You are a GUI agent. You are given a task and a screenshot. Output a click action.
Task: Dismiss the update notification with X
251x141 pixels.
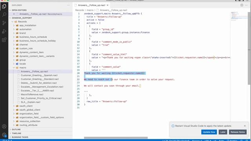click(245, 126)
